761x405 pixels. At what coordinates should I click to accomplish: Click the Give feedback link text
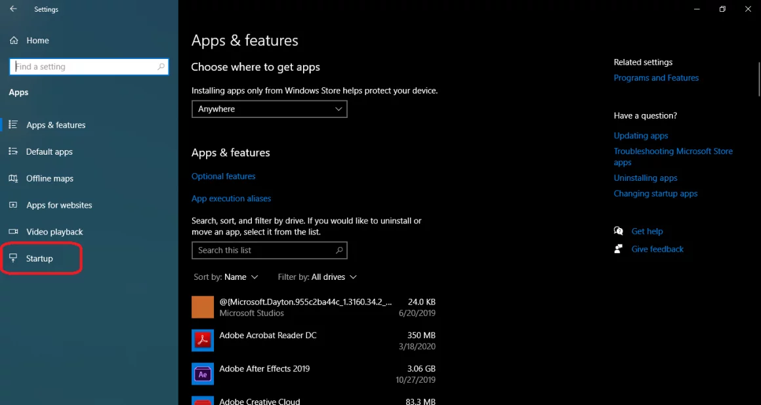pyautogui.click(x=657, y=249)
